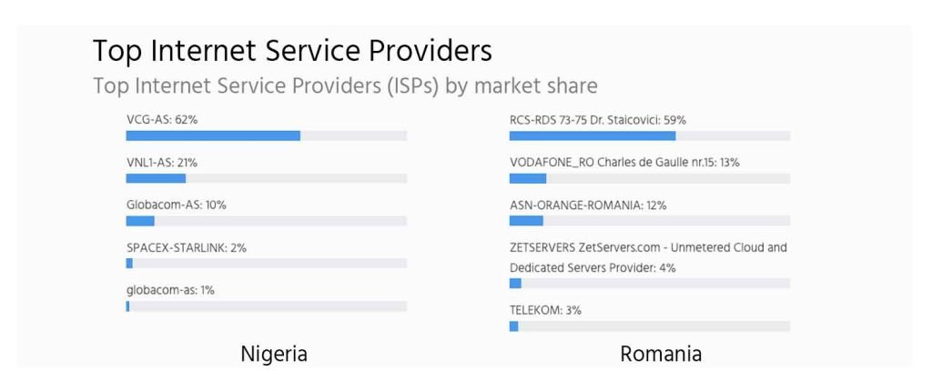Click the ASN-ORANGE-ROMANIA 12% bar
This screenshot has width=932, height=391.
pyautogui.click(x=649, y=221)
